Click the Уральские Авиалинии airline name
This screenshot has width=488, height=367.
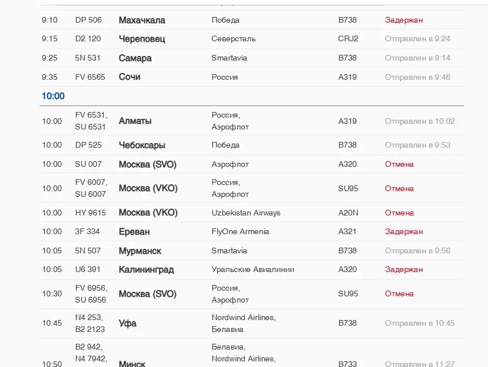coord(252,270)
